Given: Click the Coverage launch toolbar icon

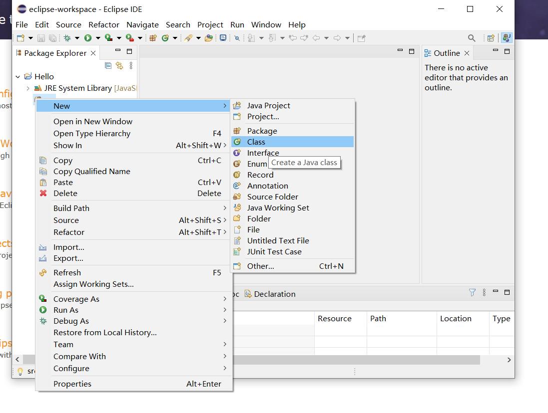Looking at the screenshot, I should 109,38.
